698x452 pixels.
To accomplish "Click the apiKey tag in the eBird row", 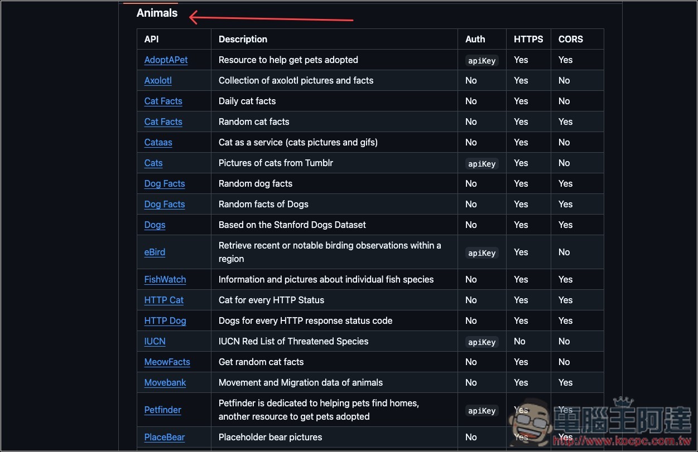I will click(482, 253).
